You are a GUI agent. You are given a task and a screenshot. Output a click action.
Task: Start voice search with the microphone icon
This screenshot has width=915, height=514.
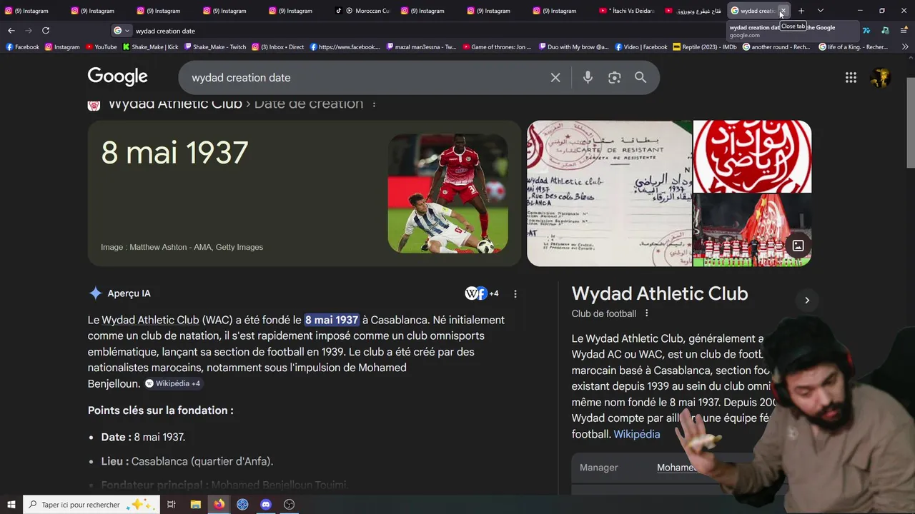click(588, 78)
